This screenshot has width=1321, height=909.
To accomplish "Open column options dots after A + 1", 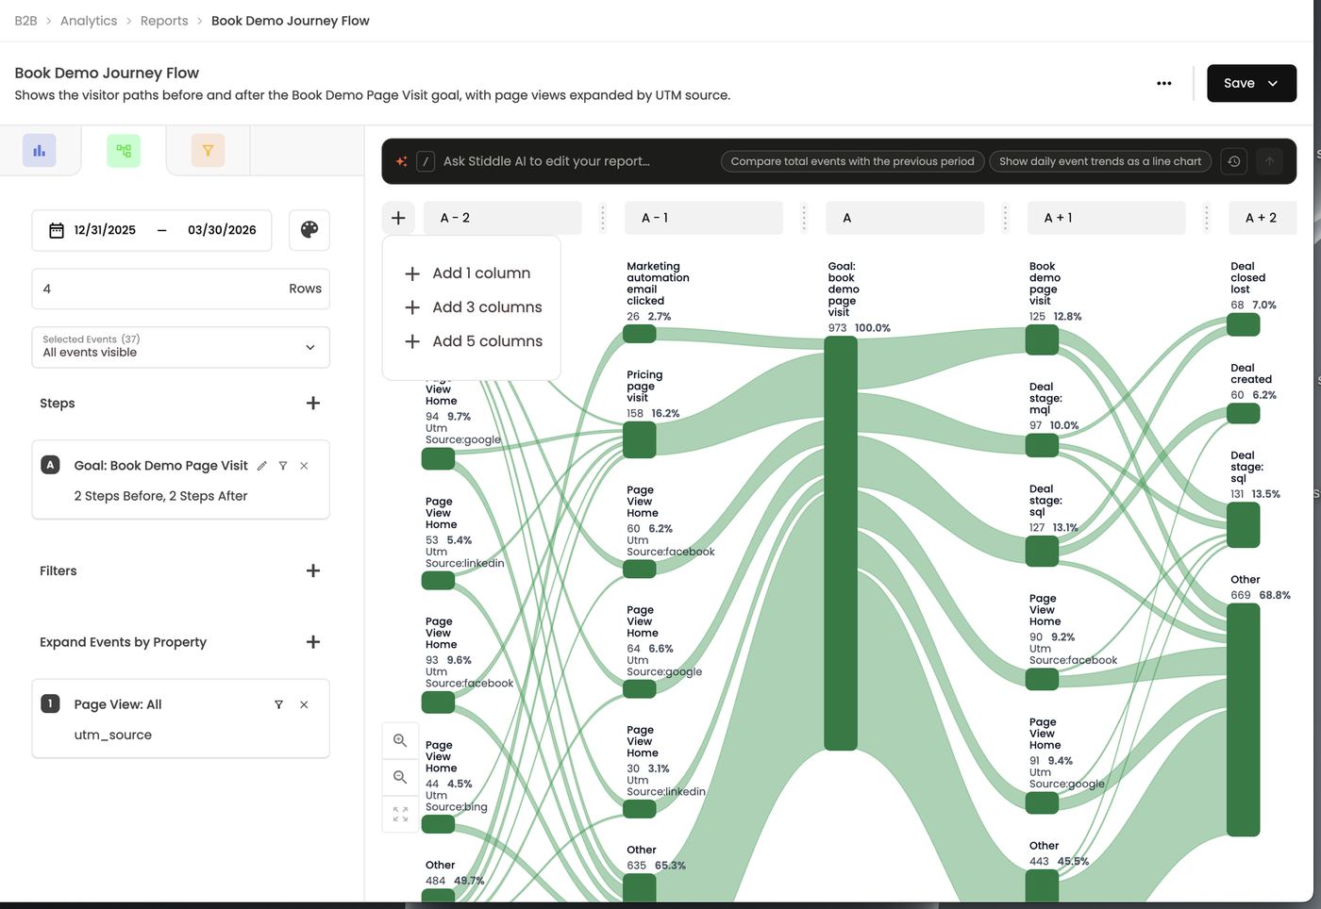I will click(1206, 218).
